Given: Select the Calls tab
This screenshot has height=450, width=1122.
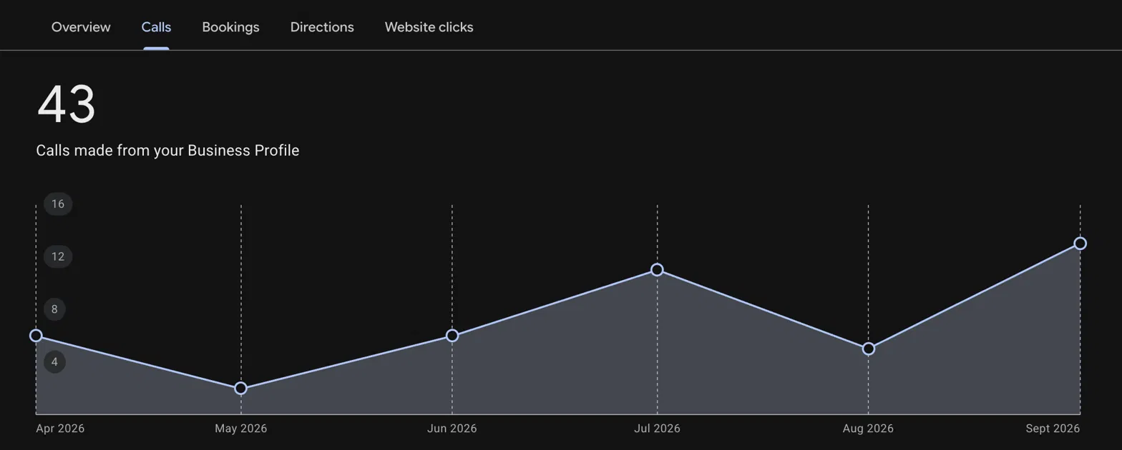Looking at the screenshot, I should [x=156, y=27].
